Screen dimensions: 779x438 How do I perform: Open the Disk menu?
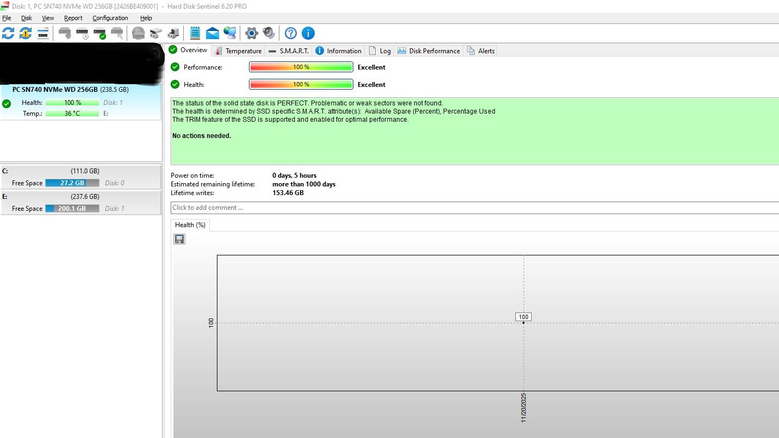click(x=26, y=18)
